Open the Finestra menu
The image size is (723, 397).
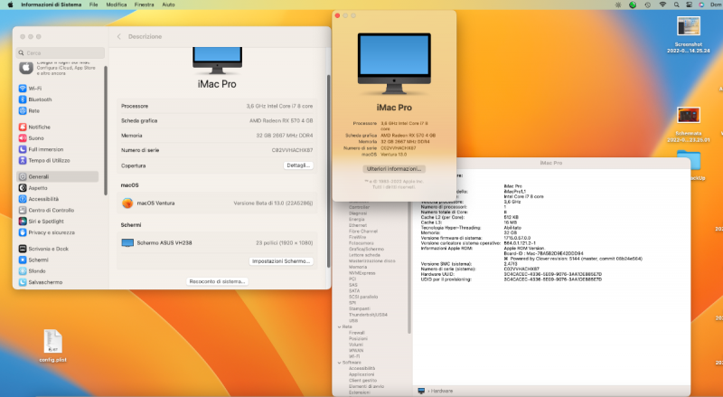[145, 5]
